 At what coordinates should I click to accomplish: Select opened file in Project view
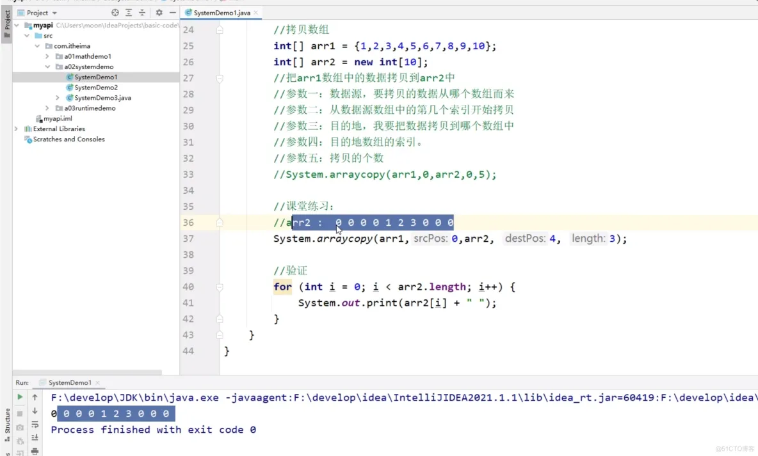pos(115,12)
